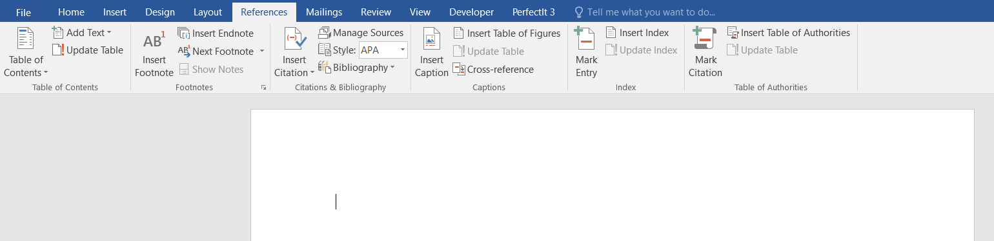The width and height of the screenshot is (994, 241).
Task: Click the Index group label
Action: 625,87
